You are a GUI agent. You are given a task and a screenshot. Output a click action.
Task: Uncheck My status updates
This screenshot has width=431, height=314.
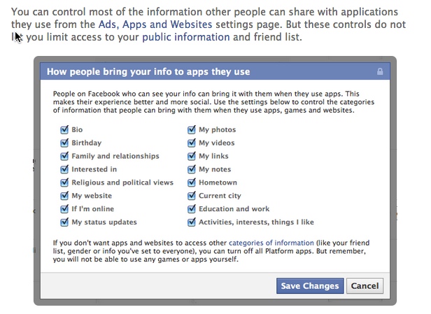(64, 222)
